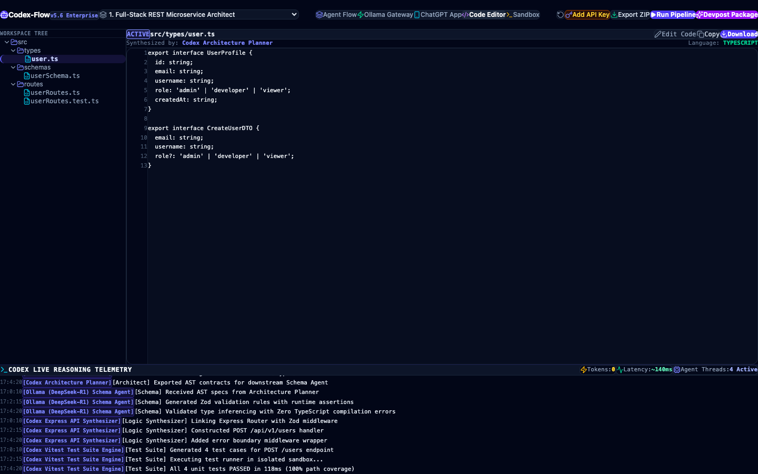Click the Edit Code button

(x=675, y=34)
